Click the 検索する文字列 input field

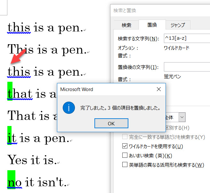tap(187, 39)
